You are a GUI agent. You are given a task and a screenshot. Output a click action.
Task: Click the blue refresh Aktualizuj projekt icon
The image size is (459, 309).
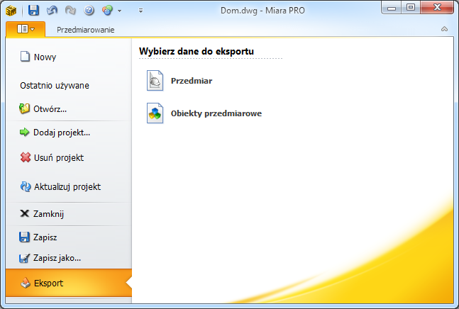(26, 186)
